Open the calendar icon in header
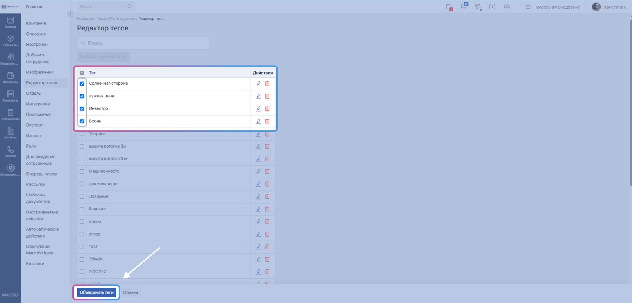The width and height of the screenshot is (632, 303). pos(449,7)
